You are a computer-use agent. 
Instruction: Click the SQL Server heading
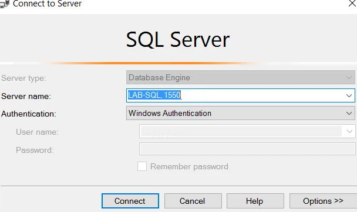178,40
